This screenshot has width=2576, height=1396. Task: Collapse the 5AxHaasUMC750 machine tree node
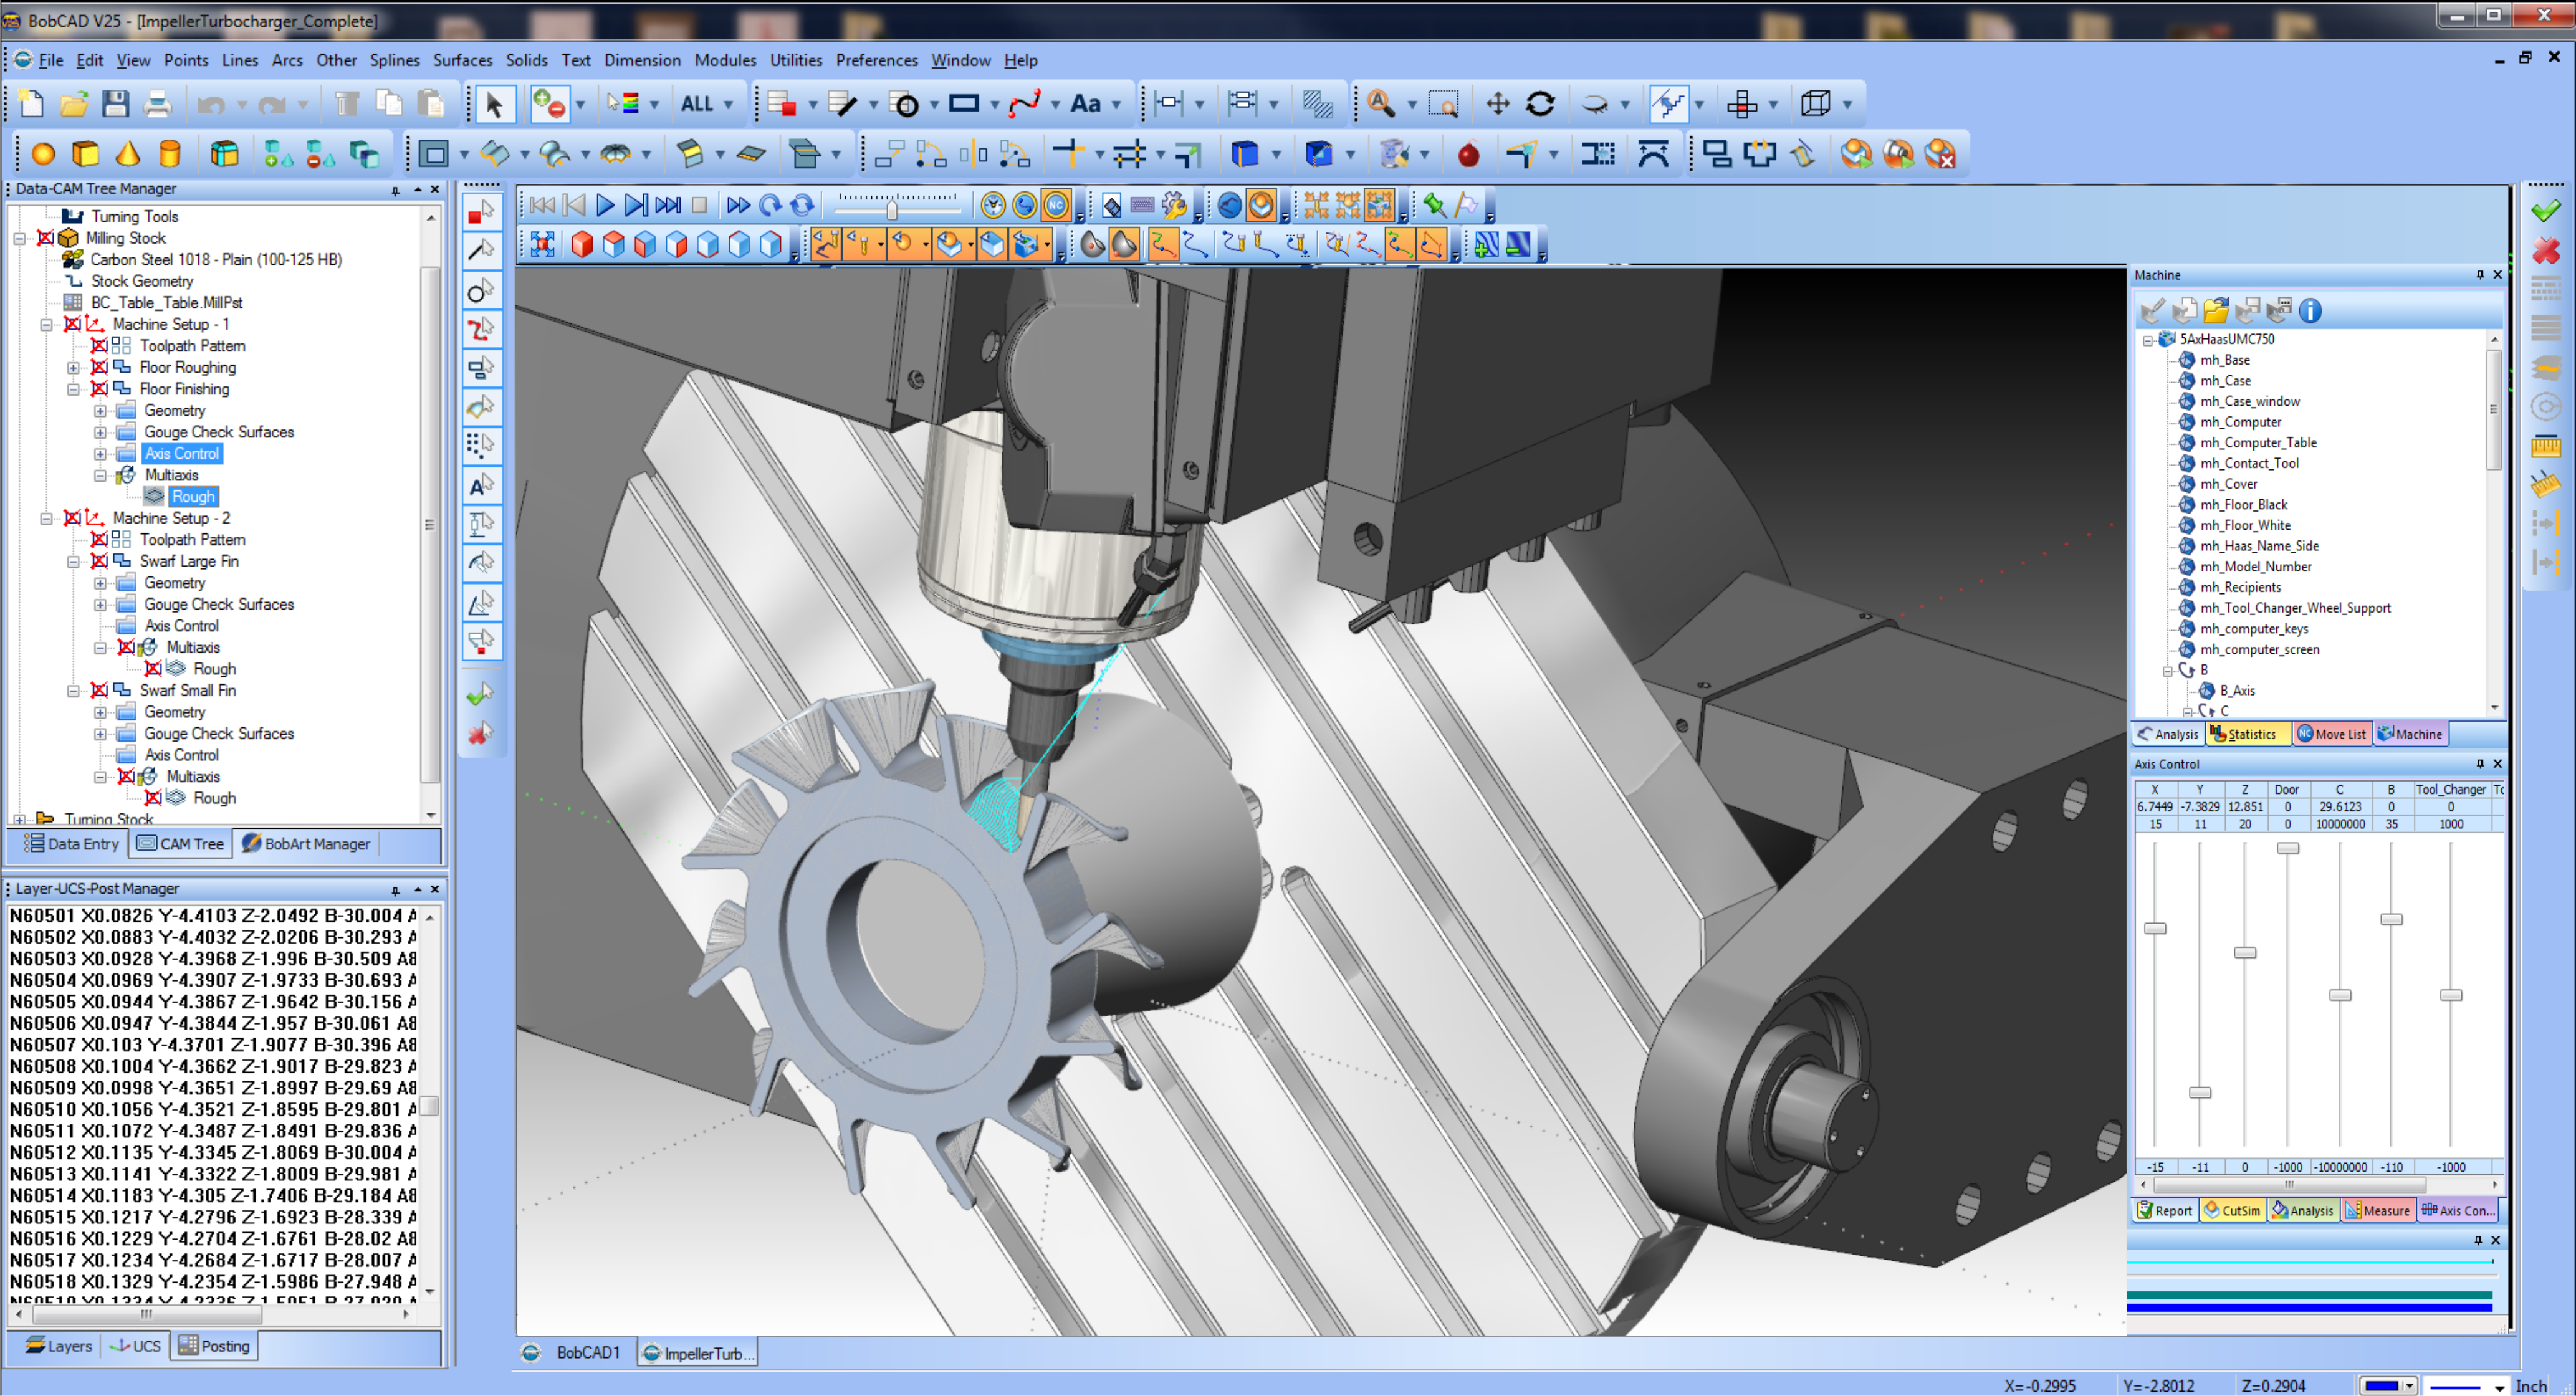(x=2147, y=339)
